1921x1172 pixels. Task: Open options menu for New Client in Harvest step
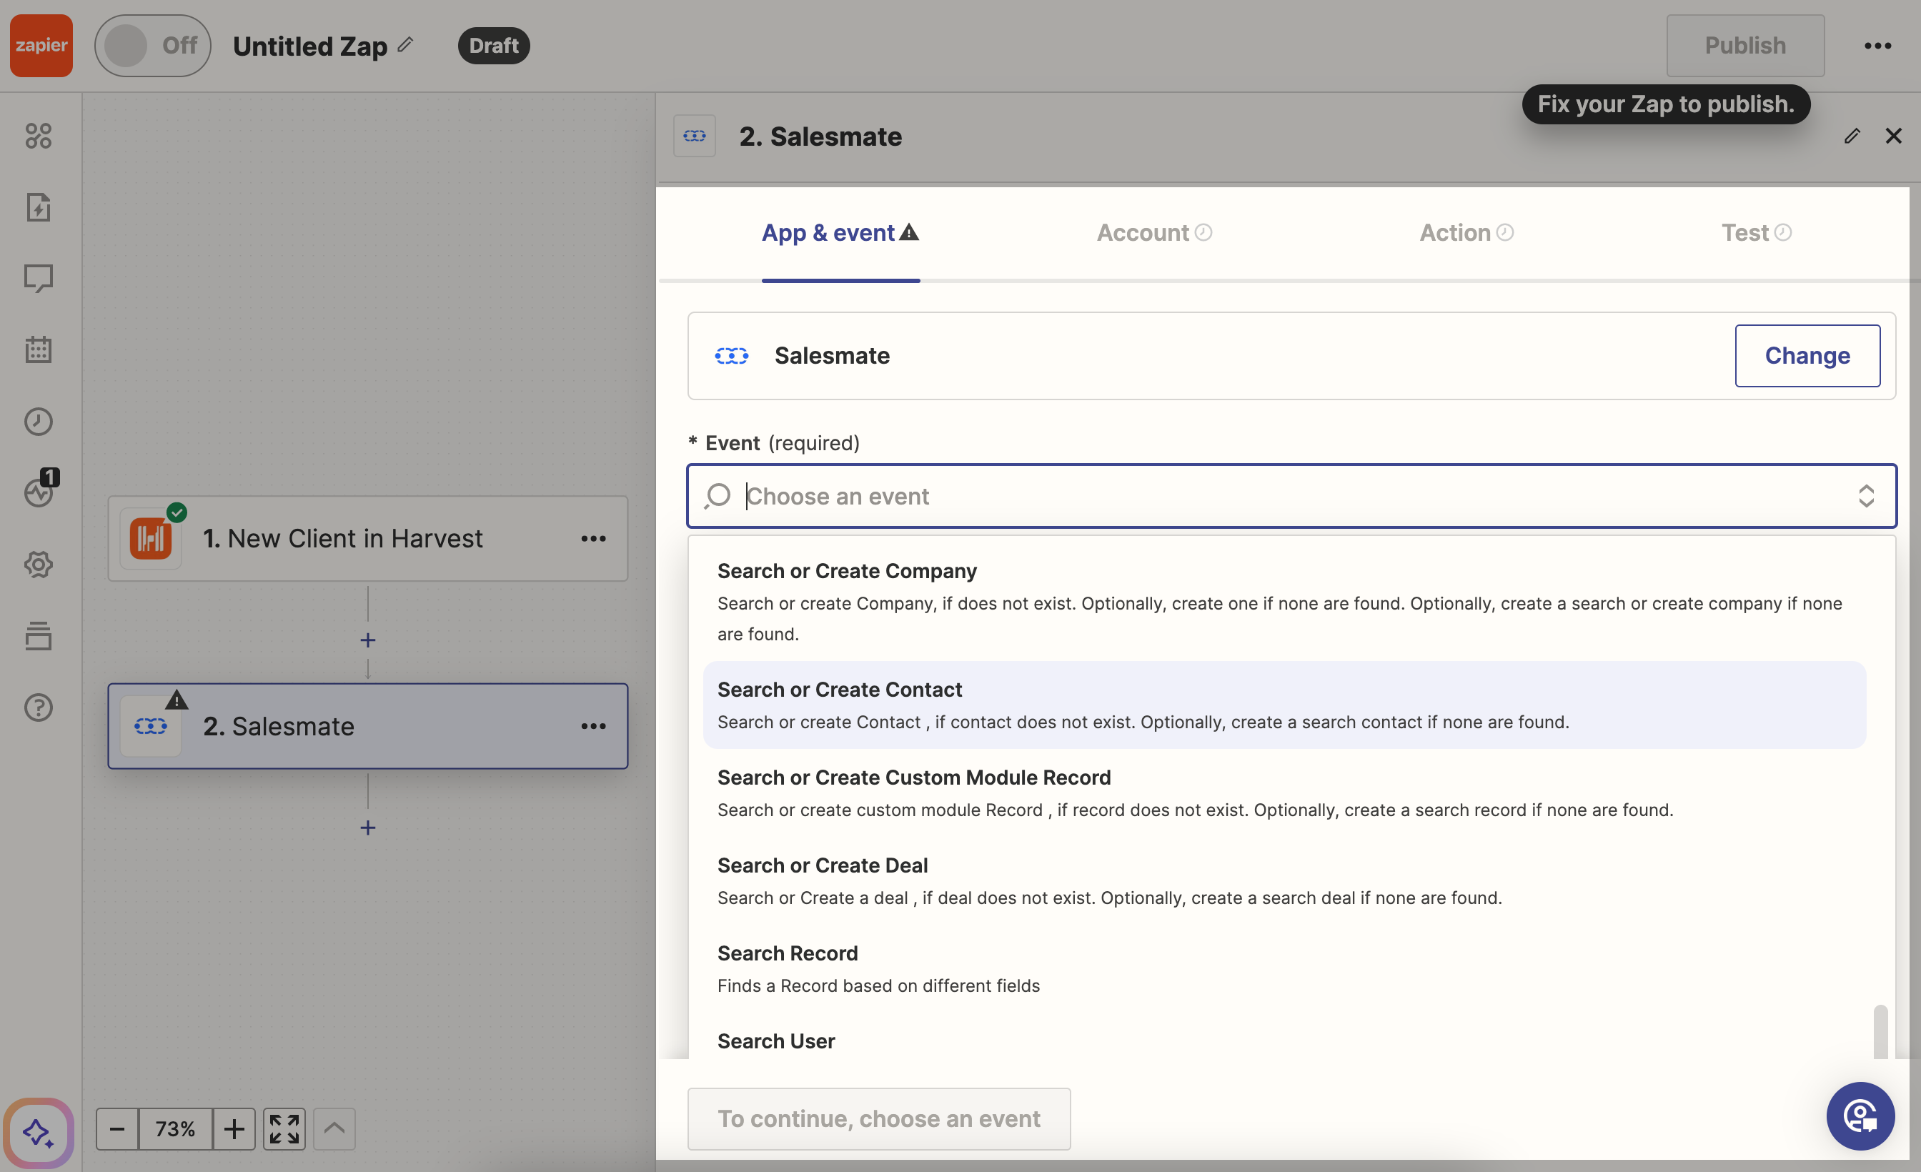pyautogui.click(x=593, y=538)
